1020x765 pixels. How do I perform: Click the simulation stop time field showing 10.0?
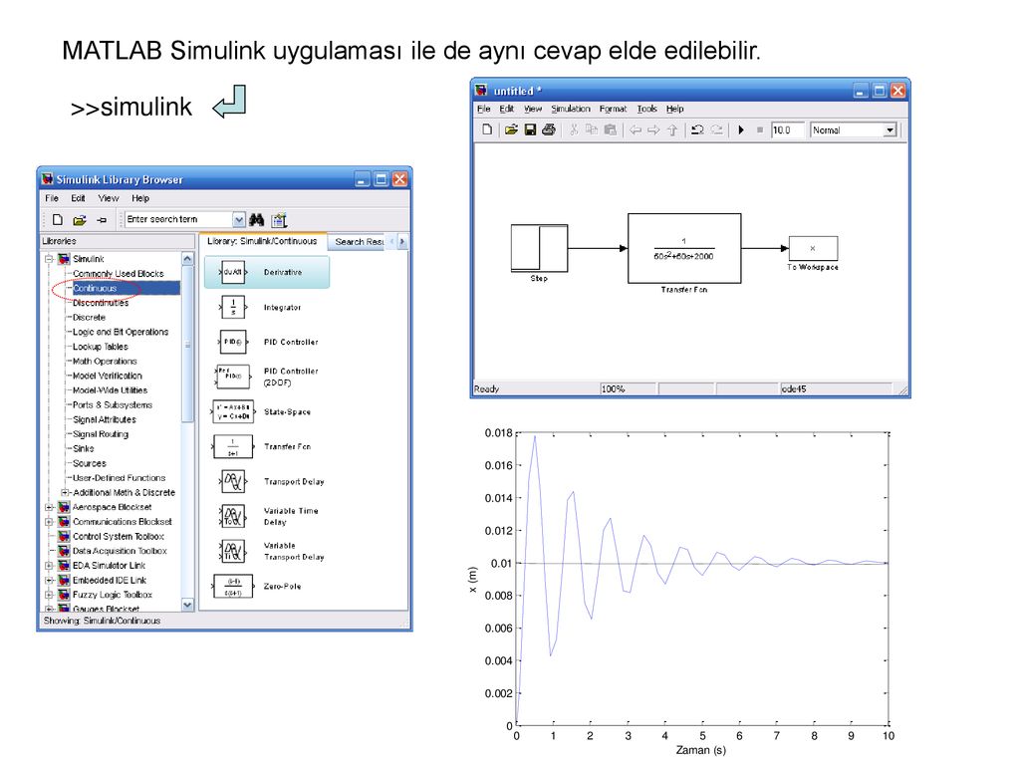click(x=788, y=130)
